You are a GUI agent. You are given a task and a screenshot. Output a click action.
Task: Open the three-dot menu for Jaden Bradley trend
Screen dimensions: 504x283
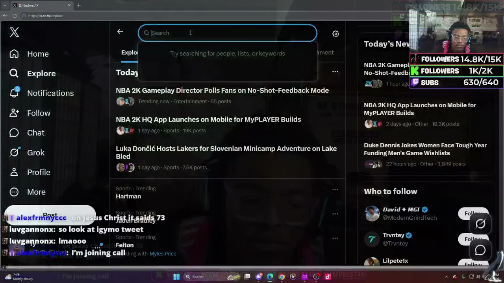335,214
